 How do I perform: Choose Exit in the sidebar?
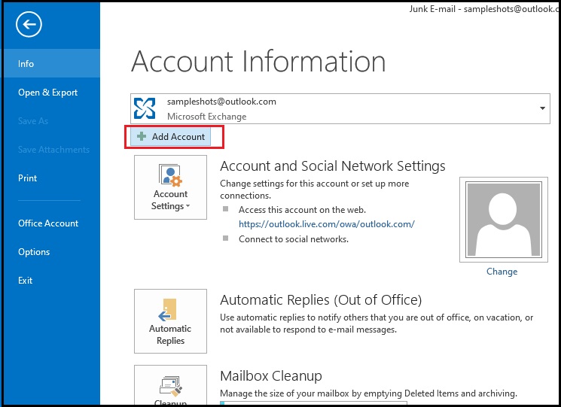point(26,280)
